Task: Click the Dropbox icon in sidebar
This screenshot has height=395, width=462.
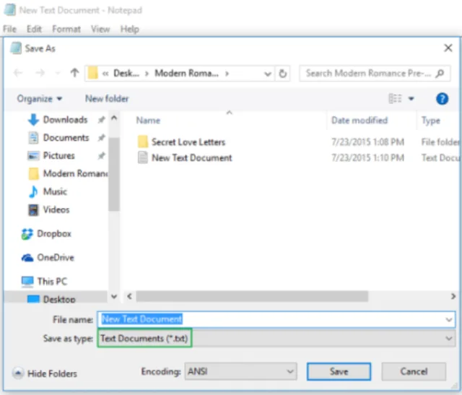Action: [27, 234]
